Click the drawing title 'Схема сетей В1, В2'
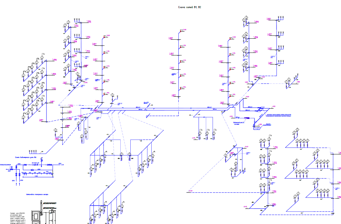Screen dimensions: 341x224 pyautogui.click(x=190, y=7)
